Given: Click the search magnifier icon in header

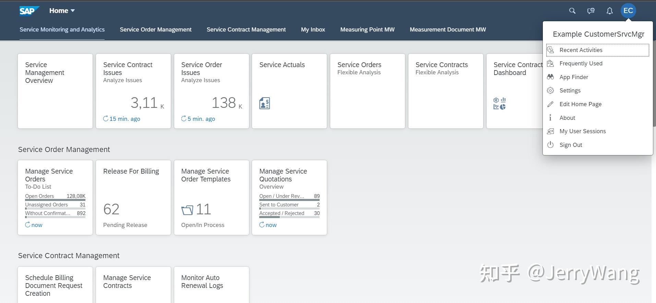Looking at the screenshot, I should (x=572, y=11).
